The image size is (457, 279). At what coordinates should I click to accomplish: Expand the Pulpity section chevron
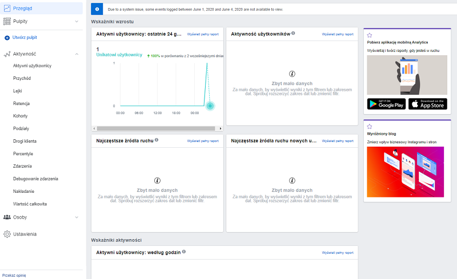[77, 21]
